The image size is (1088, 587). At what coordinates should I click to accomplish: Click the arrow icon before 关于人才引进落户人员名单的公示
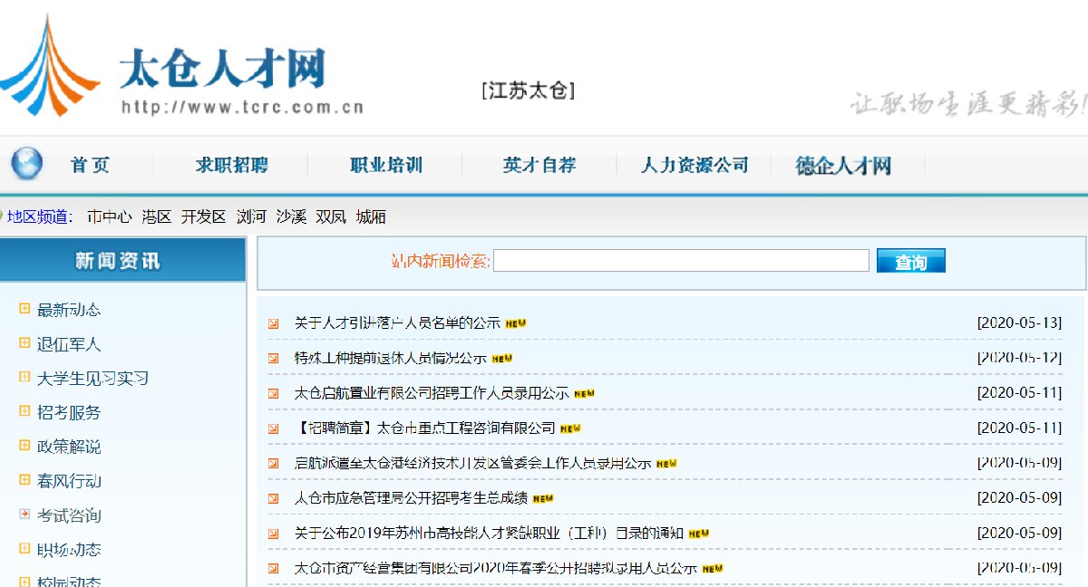[x=274, y=323]
